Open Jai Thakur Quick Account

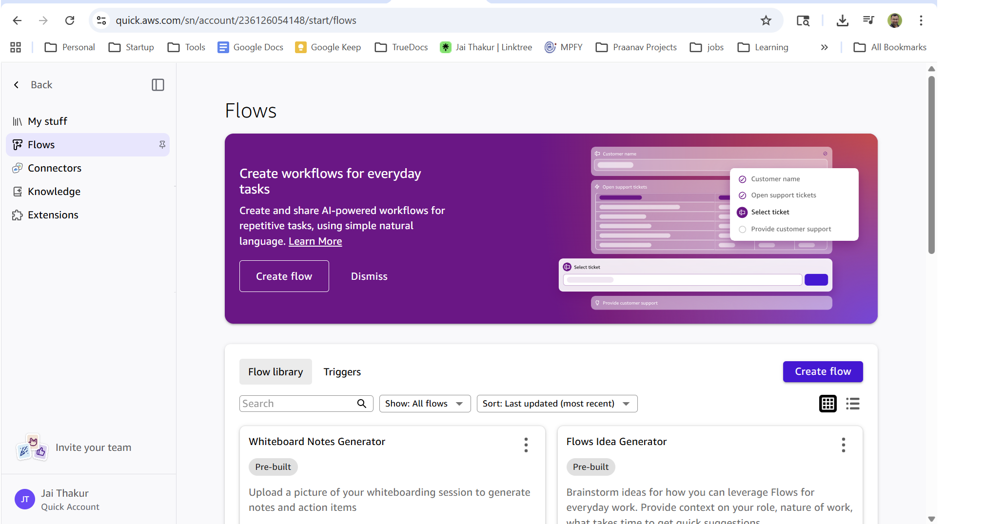click(70, 500)
